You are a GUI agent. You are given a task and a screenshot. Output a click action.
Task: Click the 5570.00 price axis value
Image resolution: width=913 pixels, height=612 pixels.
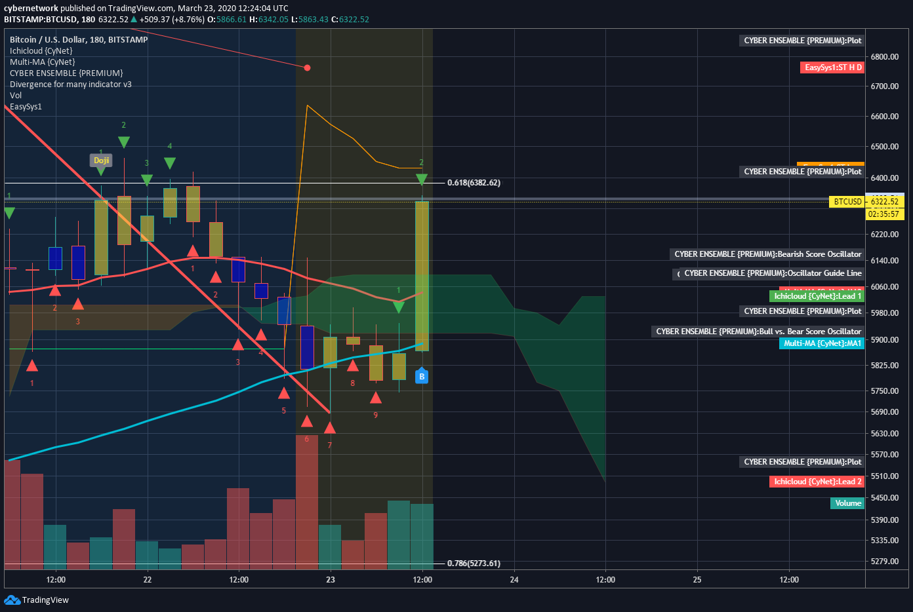(x=885, y=455)
